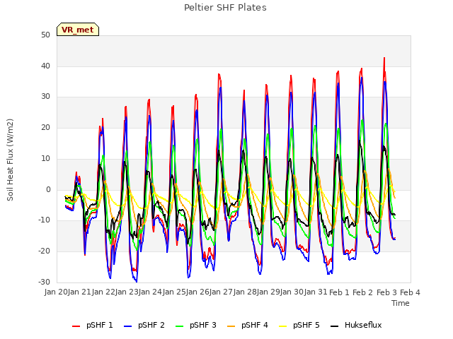453x339 pixels.
Task: Click the Feb 1 x-axis date label
Action: coord(339,292)
